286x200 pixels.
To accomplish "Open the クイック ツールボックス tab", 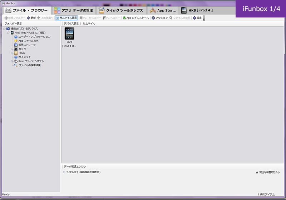I will coord(121,10).
